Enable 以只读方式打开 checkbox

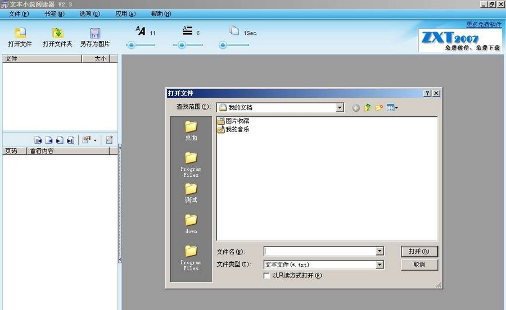coord(266,276)
